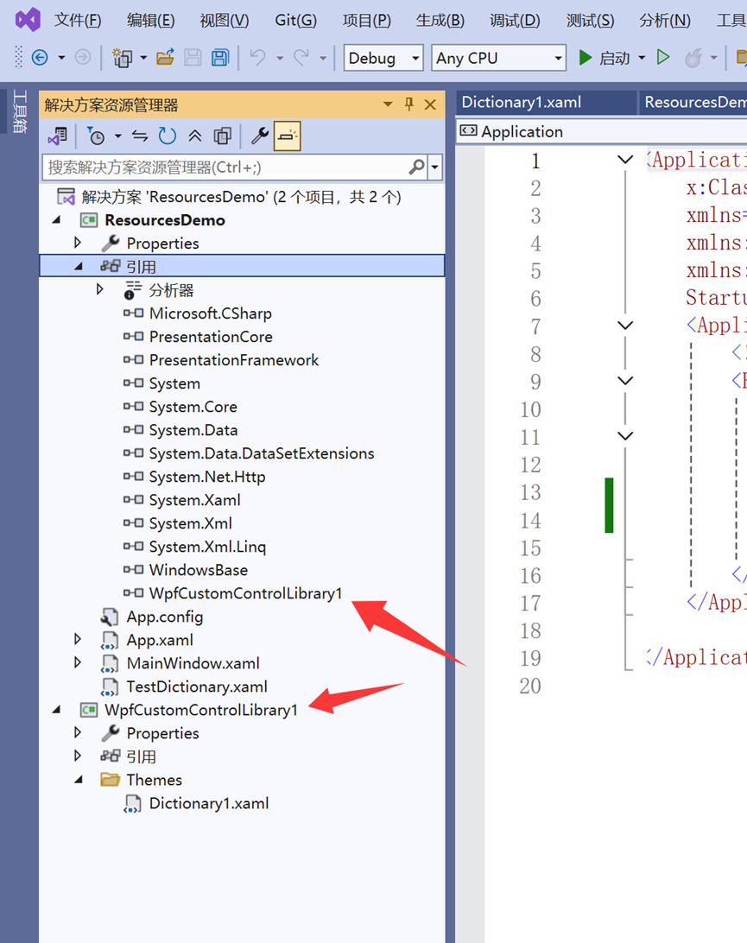Navigate backward with the back arrow
The height and width of the screenshot is (943, 747).
[40, 58]
